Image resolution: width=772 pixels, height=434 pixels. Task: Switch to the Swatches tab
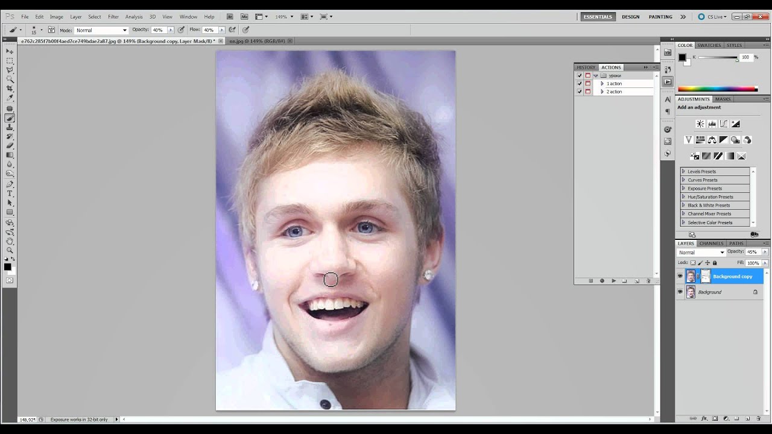pos(709,45)
